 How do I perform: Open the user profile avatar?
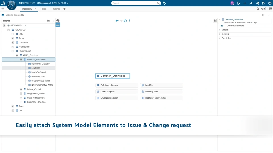pos(232,3)
